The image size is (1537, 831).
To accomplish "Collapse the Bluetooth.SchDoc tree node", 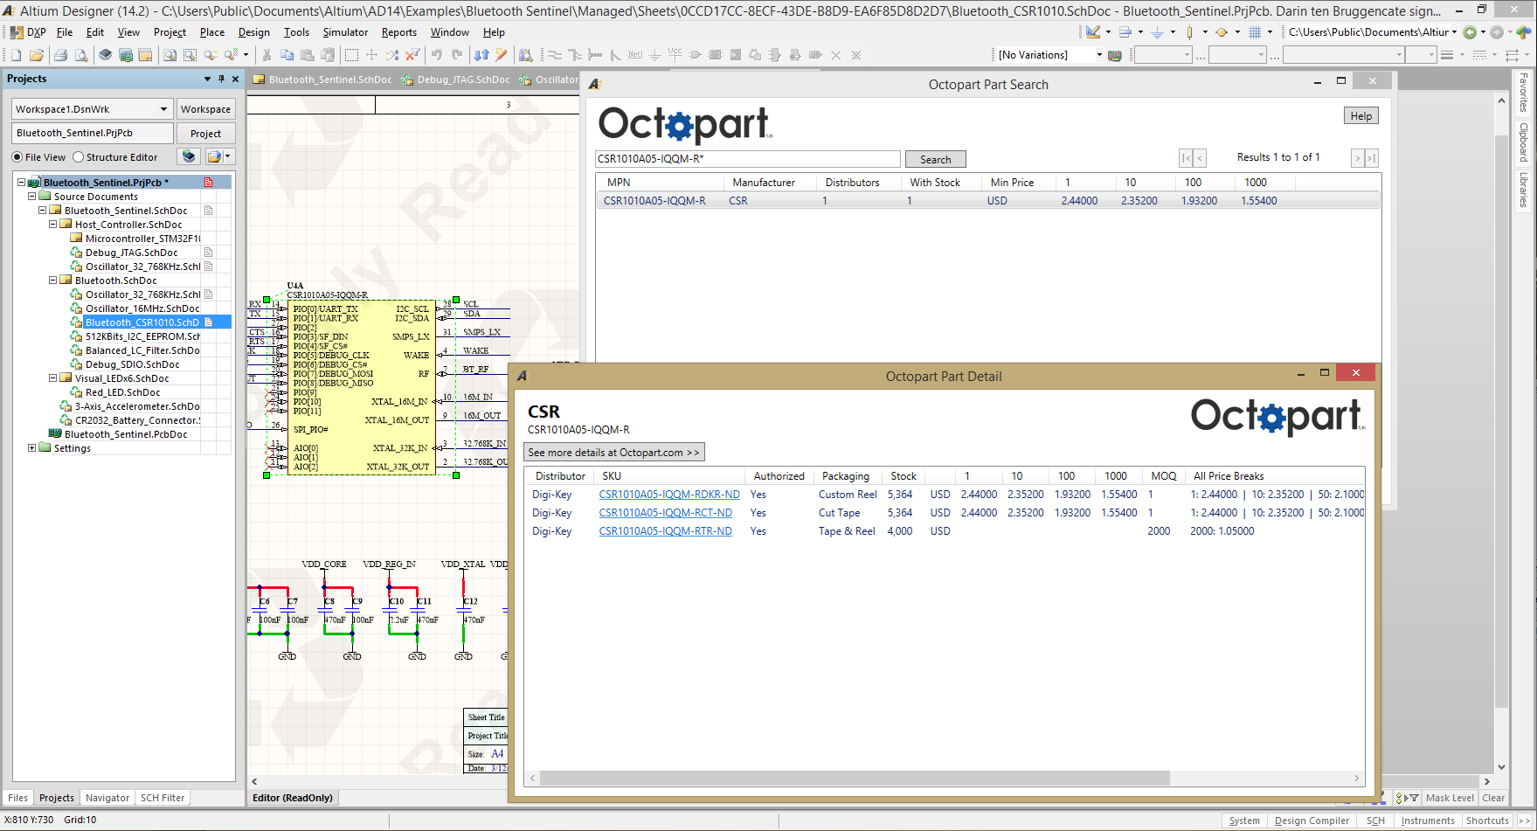I will click(52, 280).
